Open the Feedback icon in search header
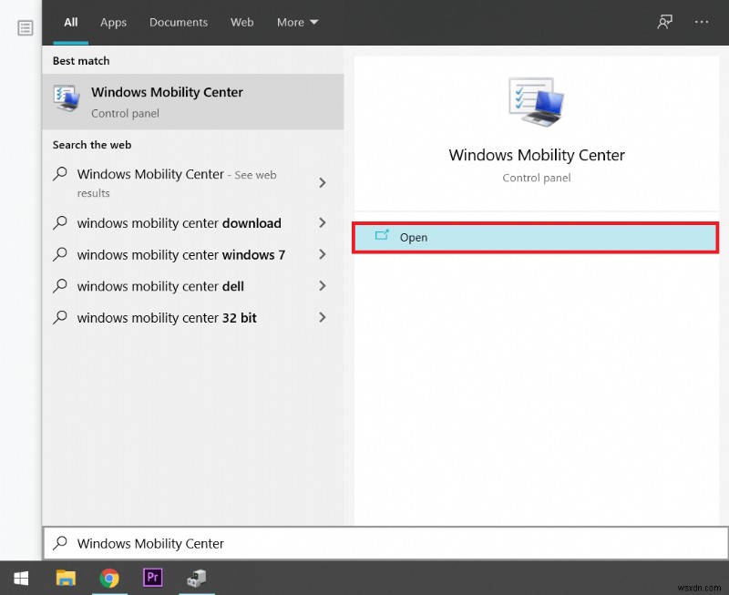Viewport: 729px width, 595px height. pyautogui.click(x=664, y=22)
